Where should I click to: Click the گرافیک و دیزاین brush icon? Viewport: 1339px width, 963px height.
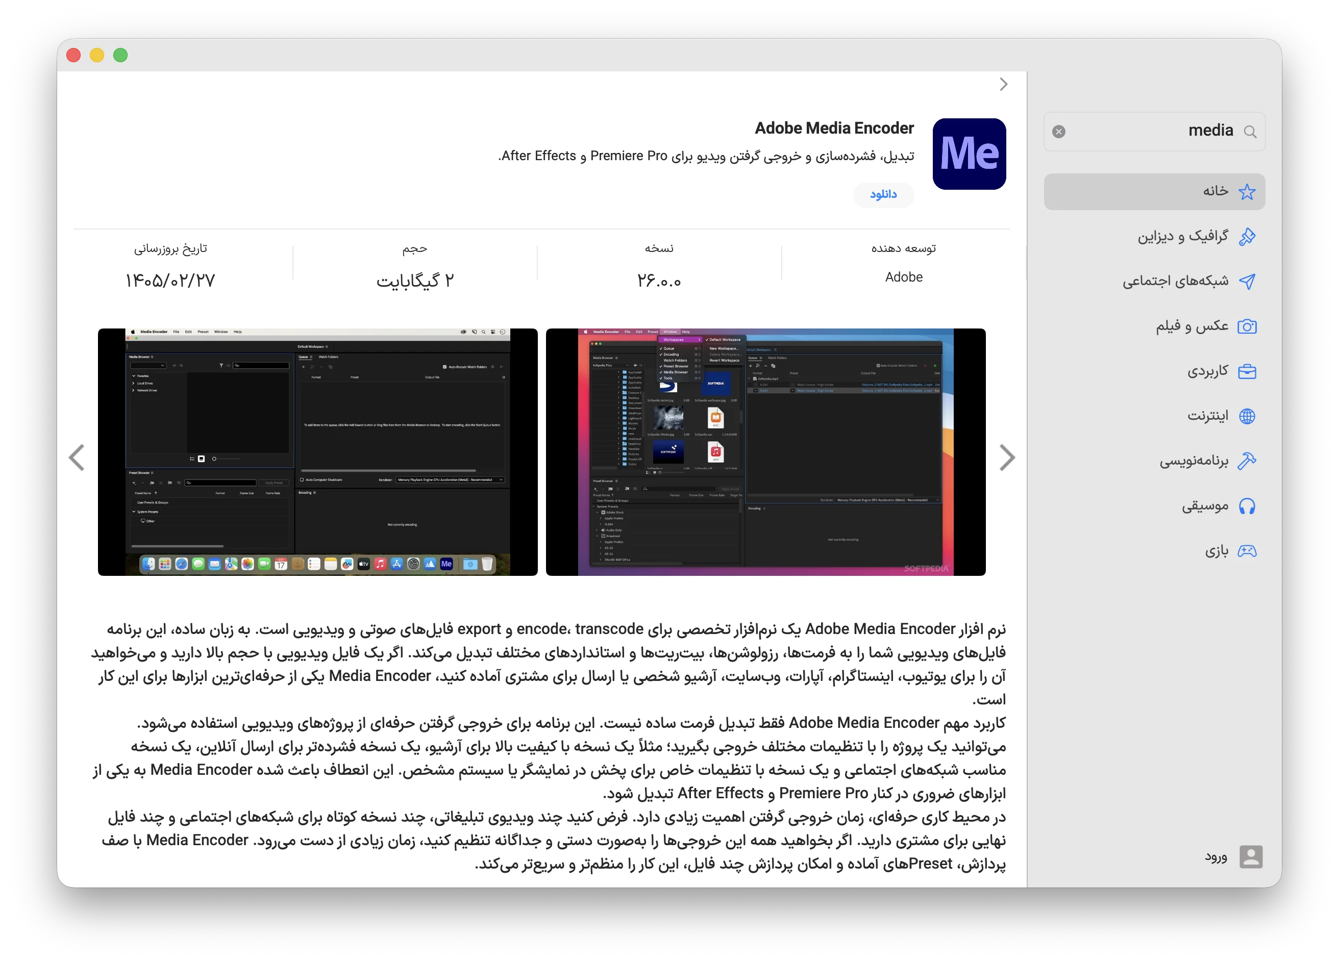(1247, 237)
